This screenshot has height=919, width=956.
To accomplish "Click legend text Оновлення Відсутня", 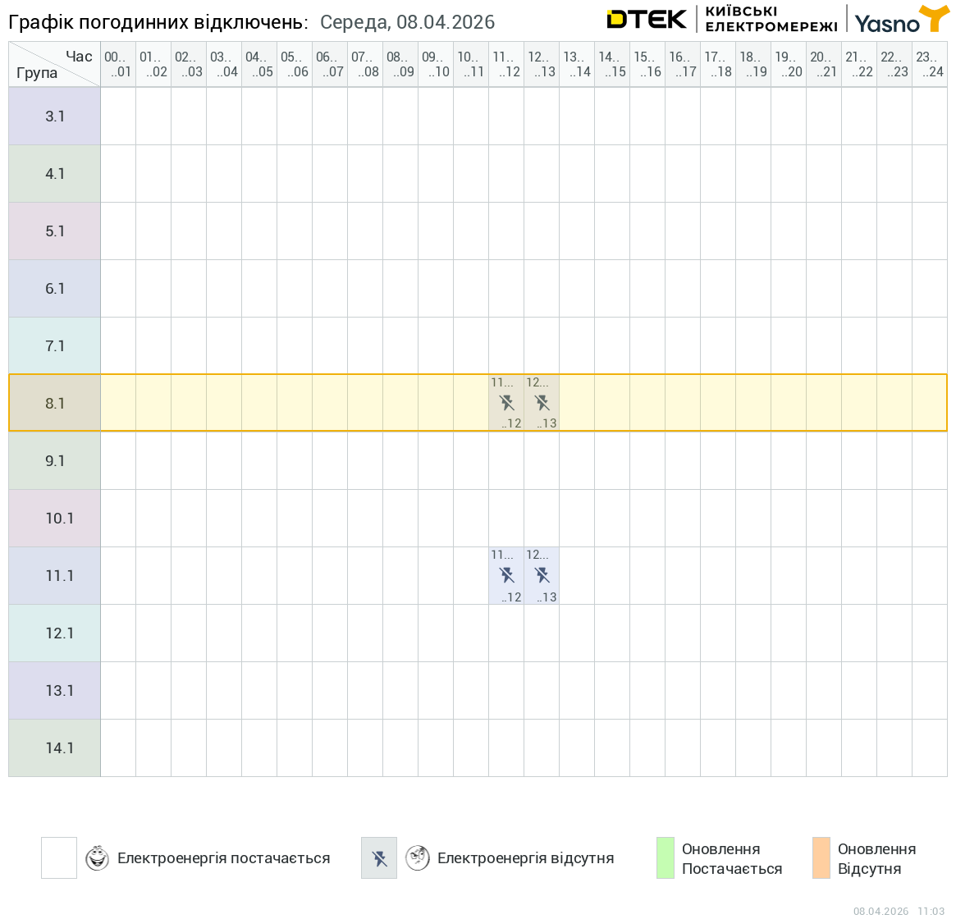I will (876, 858).
